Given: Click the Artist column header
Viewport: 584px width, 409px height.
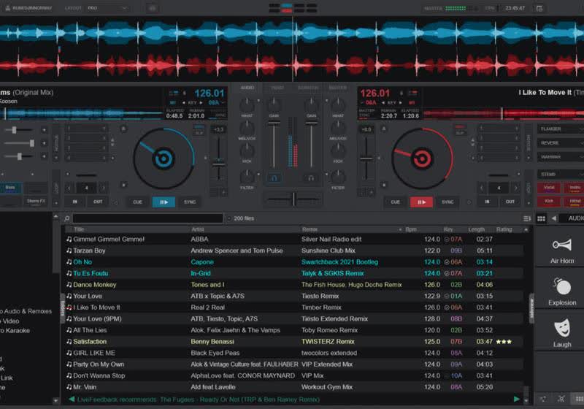Looking at the screenshot, I should point(197,229).
